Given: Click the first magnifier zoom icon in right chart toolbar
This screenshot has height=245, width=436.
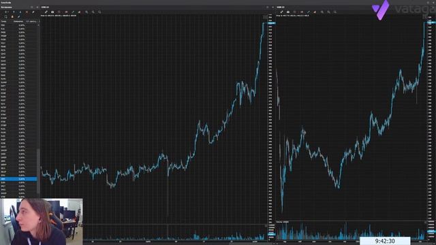Looking at the screenshot, I should 322,12.
